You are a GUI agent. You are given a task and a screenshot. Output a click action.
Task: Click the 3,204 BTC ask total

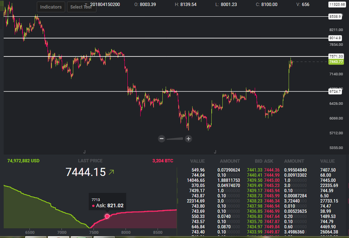coord(163,161)
